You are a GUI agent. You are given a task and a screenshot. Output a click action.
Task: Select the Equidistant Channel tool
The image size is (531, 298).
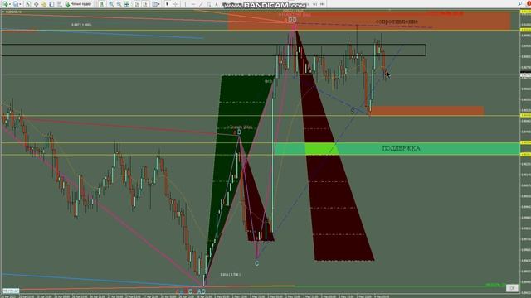tap(209, 4)
